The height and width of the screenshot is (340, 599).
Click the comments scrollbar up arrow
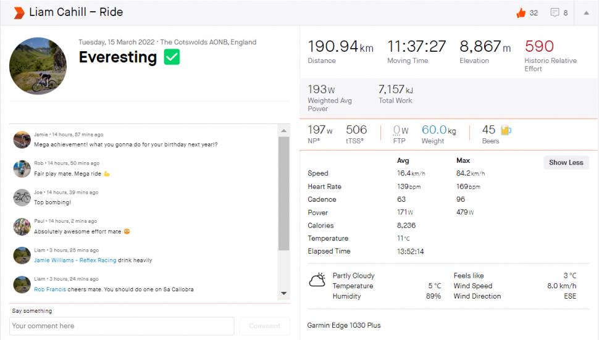(x=284, y=130)
